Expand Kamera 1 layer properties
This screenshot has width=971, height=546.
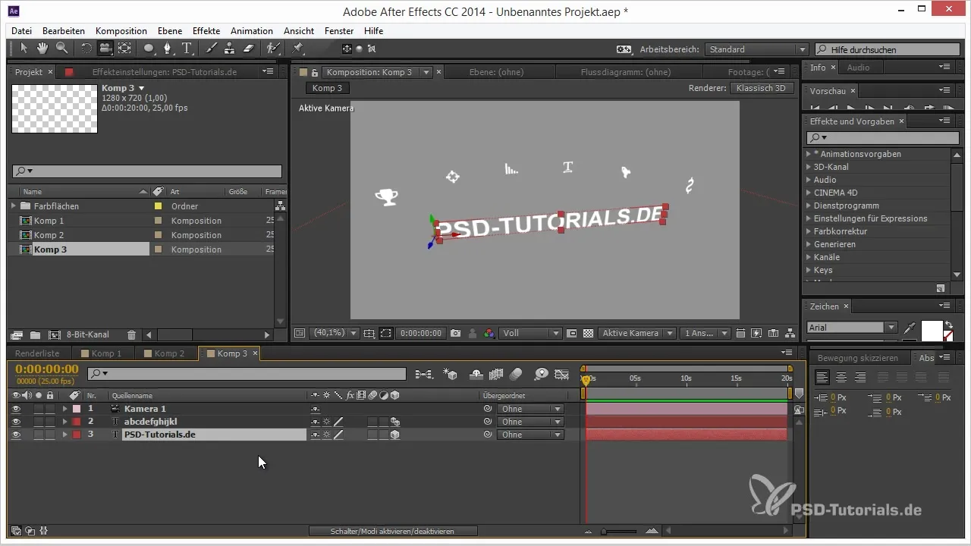[64, 409]
